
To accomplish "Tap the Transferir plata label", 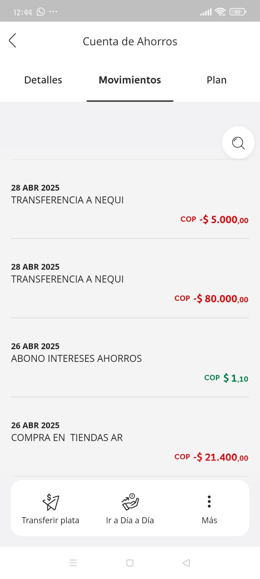I will coord(51,520).
